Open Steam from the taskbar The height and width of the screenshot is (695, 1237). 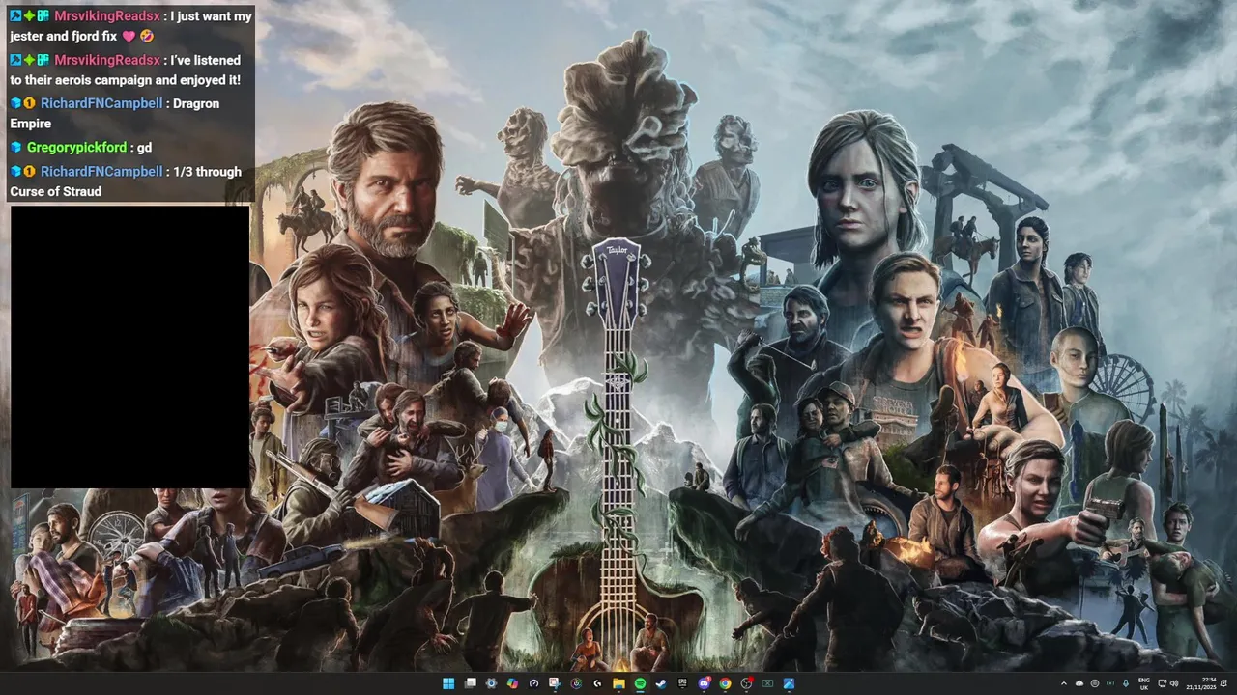[x=661, y=683]
